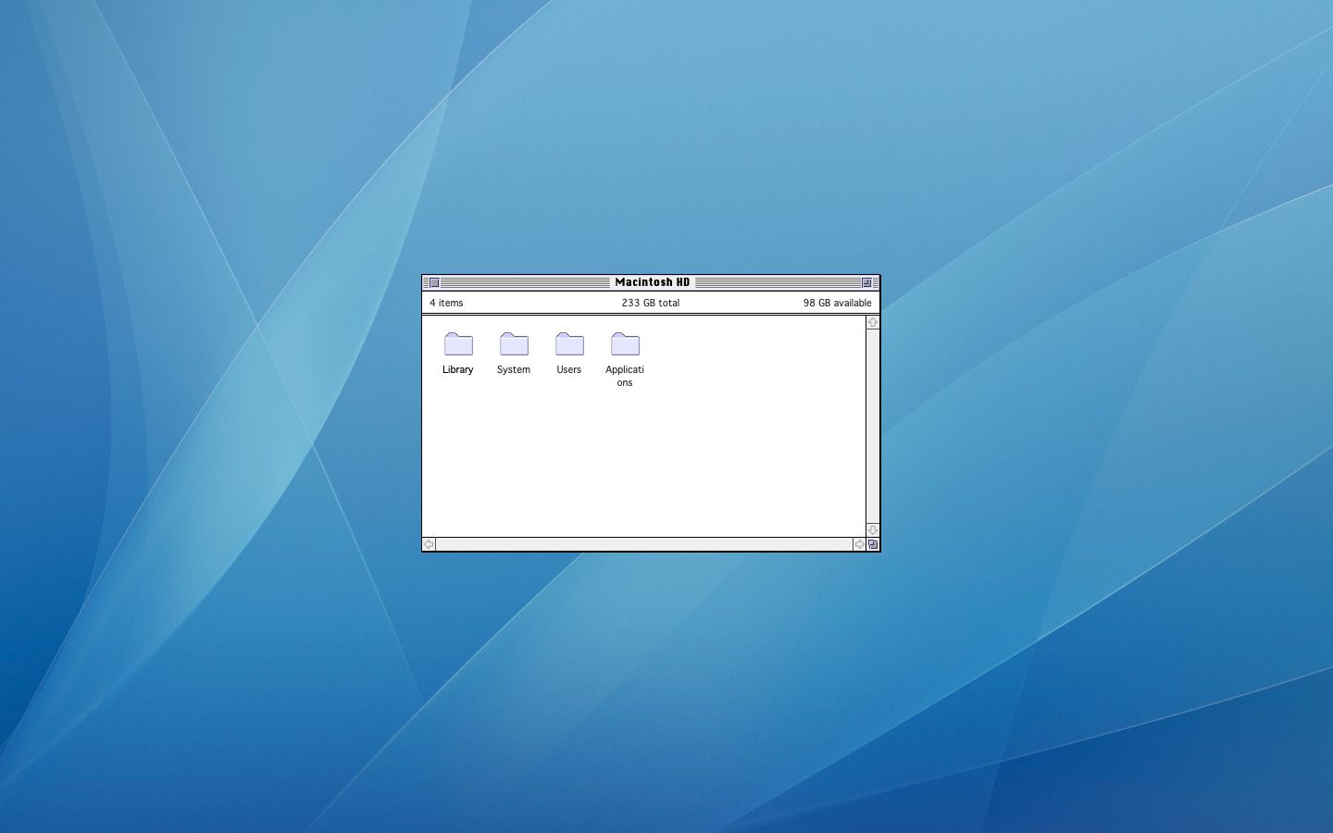Select the System folder icon
The image size is (1333, 833).
514,344
